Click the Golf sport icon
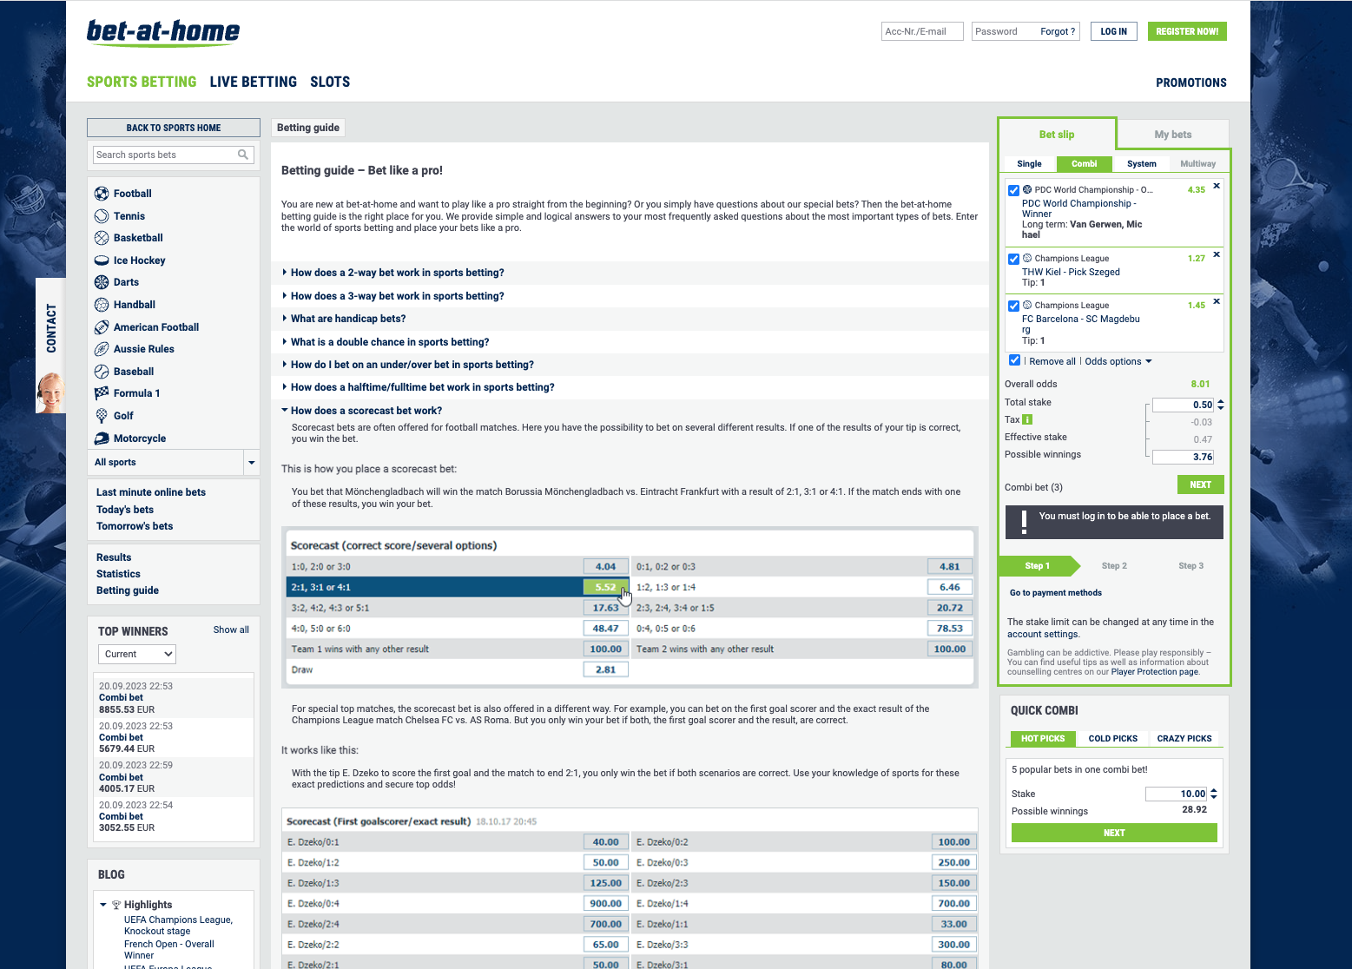The height and width of the screenshot is (969, 1352). 102,416
